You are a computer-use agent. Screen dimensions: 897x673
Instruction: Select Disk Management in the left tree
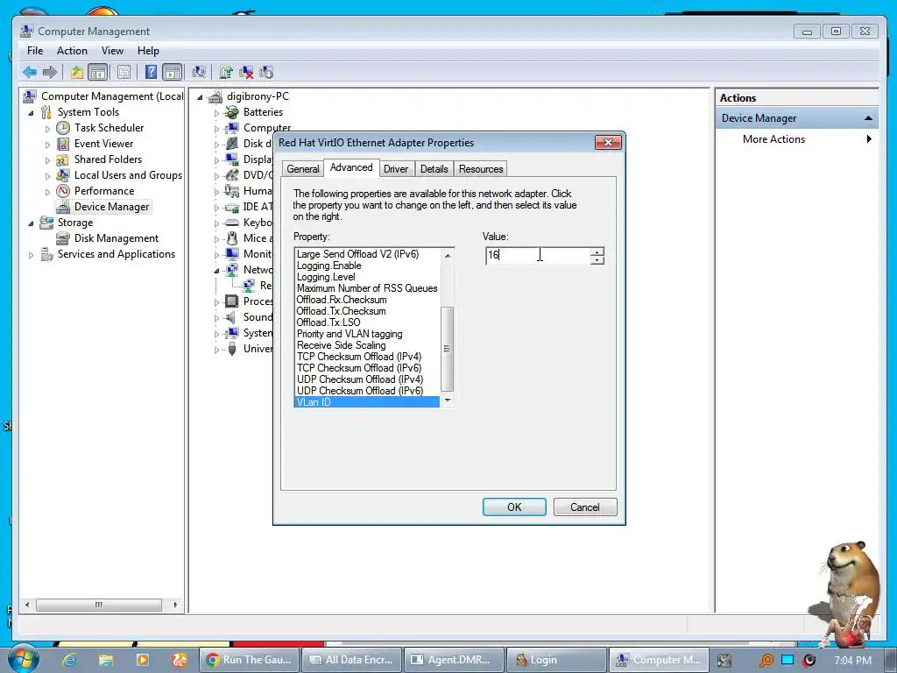[117, 238]
